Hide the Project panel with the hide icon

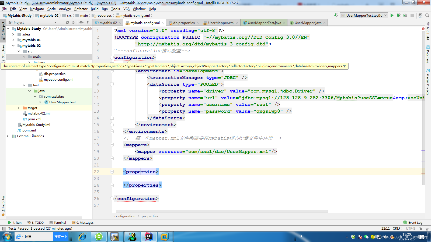(88, 22)
